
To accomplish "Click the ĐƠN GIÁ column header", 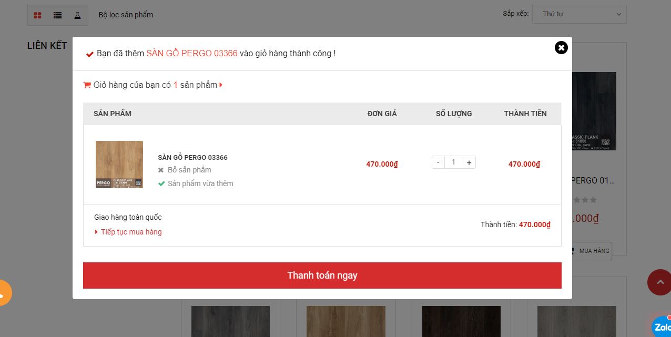I will point(382,114).
